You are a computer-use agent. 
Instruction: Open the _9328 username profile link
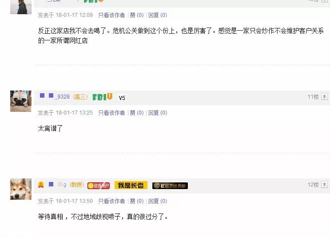[55, 96]
